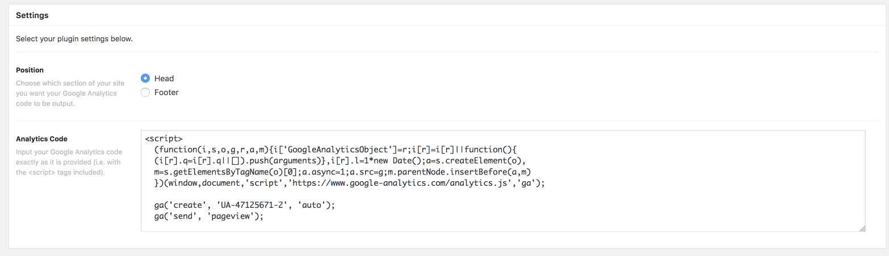
Task: Select the Footer position radio button
Action: [145, 92]
